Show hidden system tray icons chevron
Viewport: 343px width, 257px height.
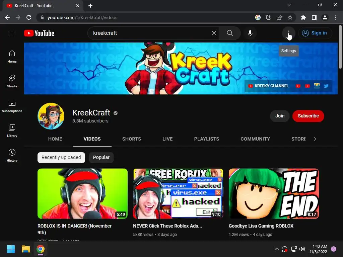click(x=276, y=249)
